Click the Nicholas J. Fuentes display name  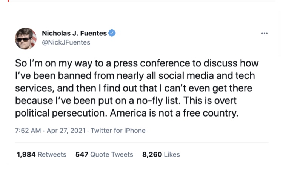(74, 33)
